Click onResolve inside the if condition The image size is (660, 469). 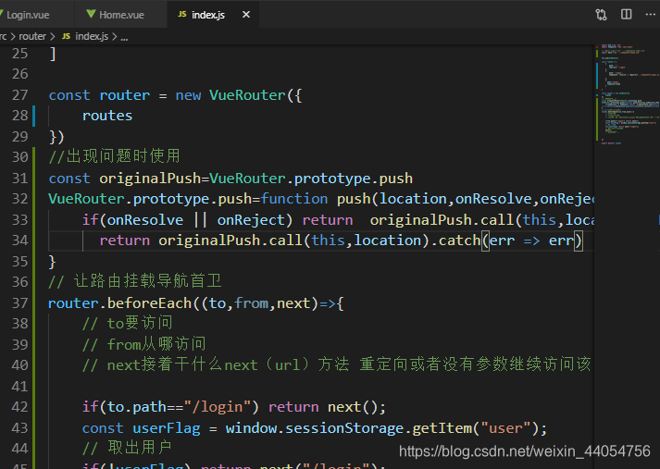(145, 220)
